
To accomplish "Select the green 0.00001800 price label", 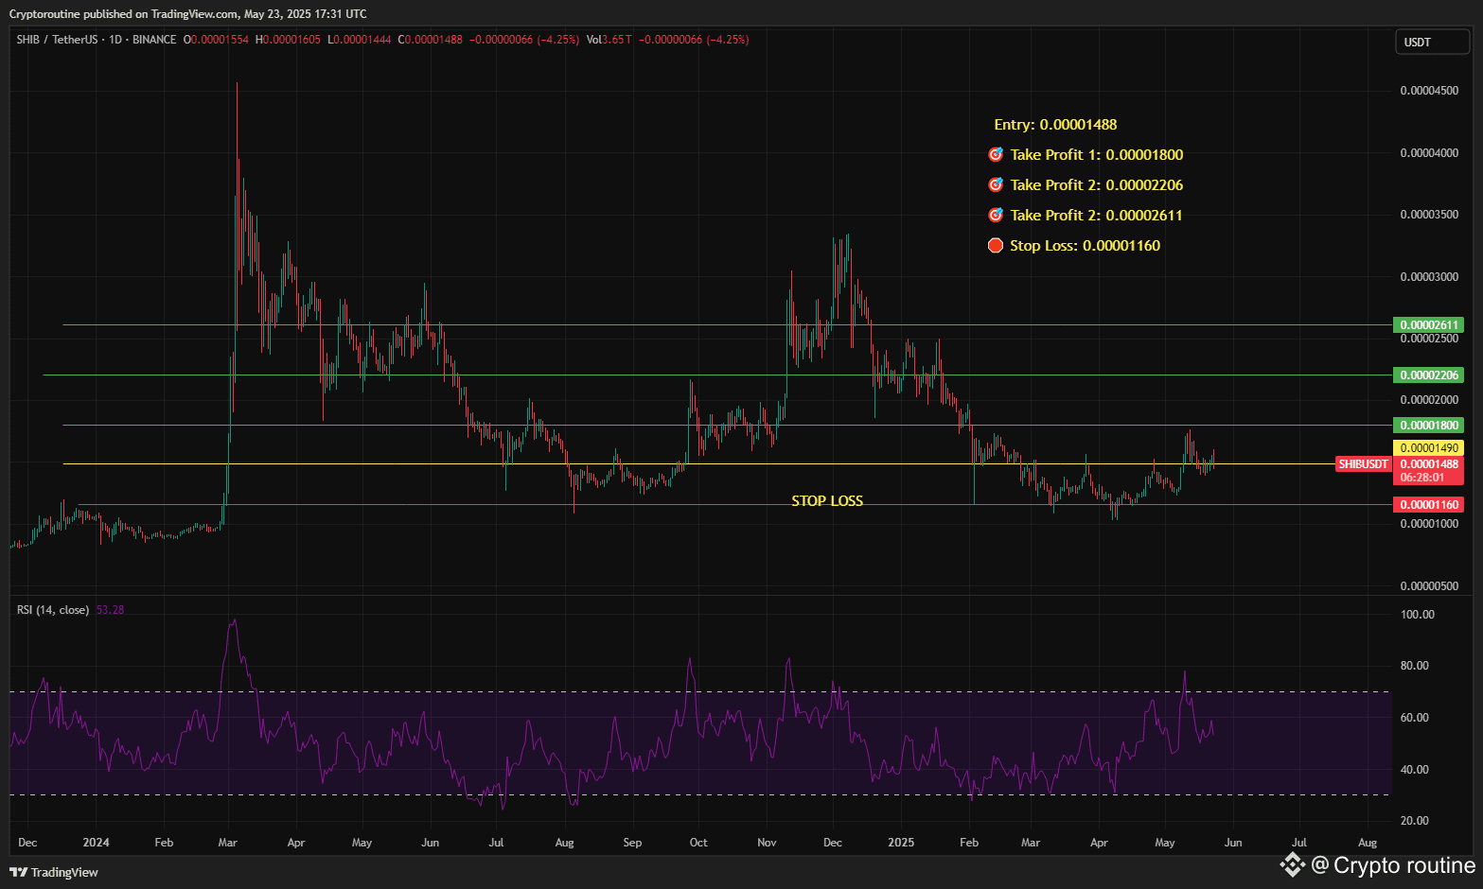I will pyautogui.click(x=1428, y=426).
